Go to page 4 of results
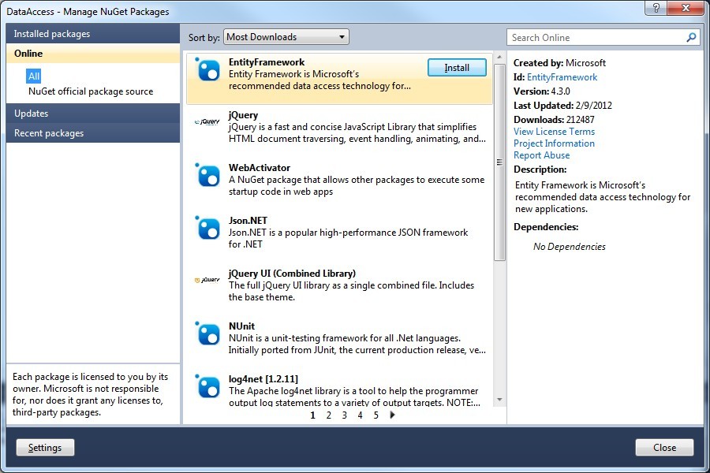 [360, 415]
